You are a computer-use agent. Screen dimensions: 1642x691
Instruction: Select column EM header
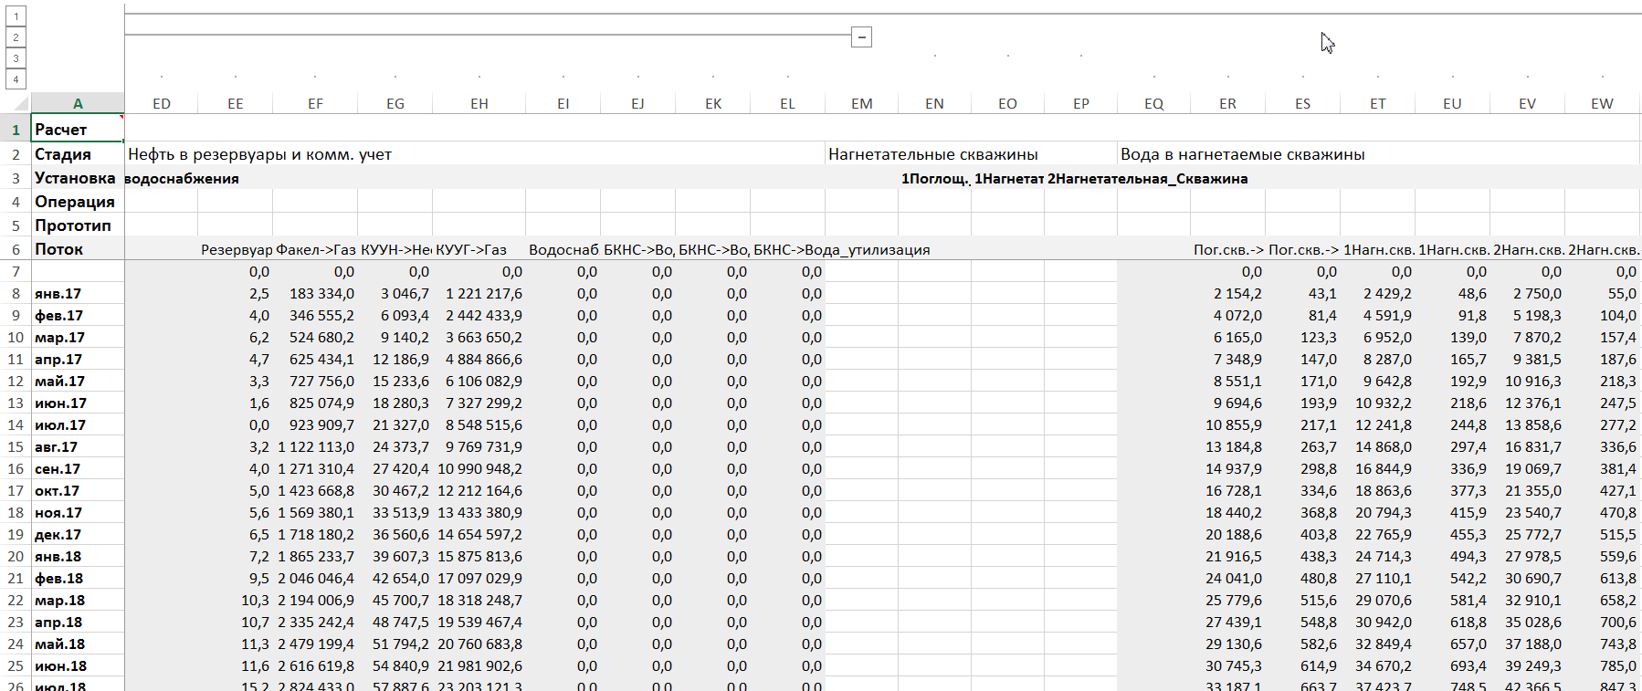click(x=861, y=104)
